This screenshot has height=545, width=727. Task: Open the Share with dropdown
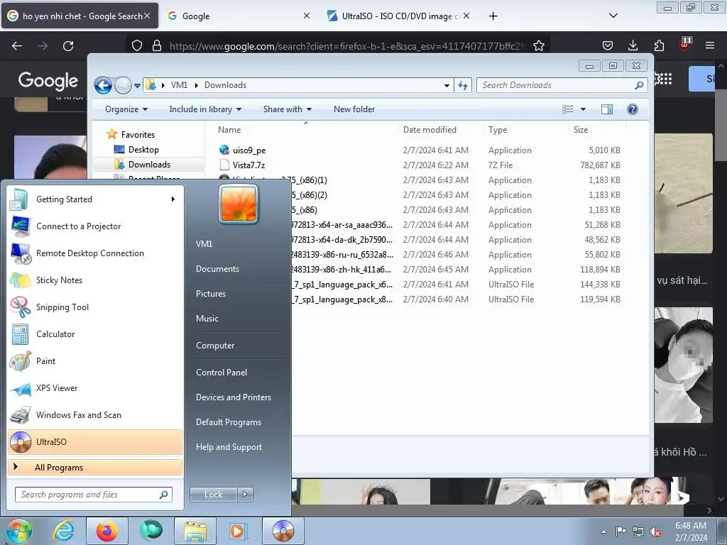(288, 109)
